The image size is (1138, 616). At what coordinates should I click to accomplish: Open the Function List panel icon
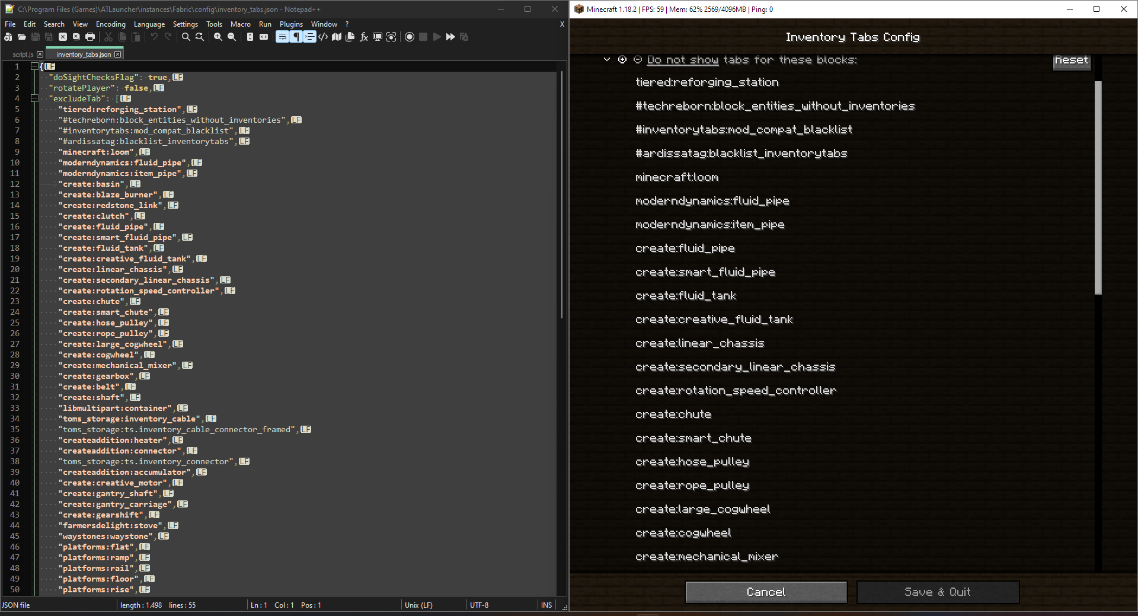pos(364,37)
